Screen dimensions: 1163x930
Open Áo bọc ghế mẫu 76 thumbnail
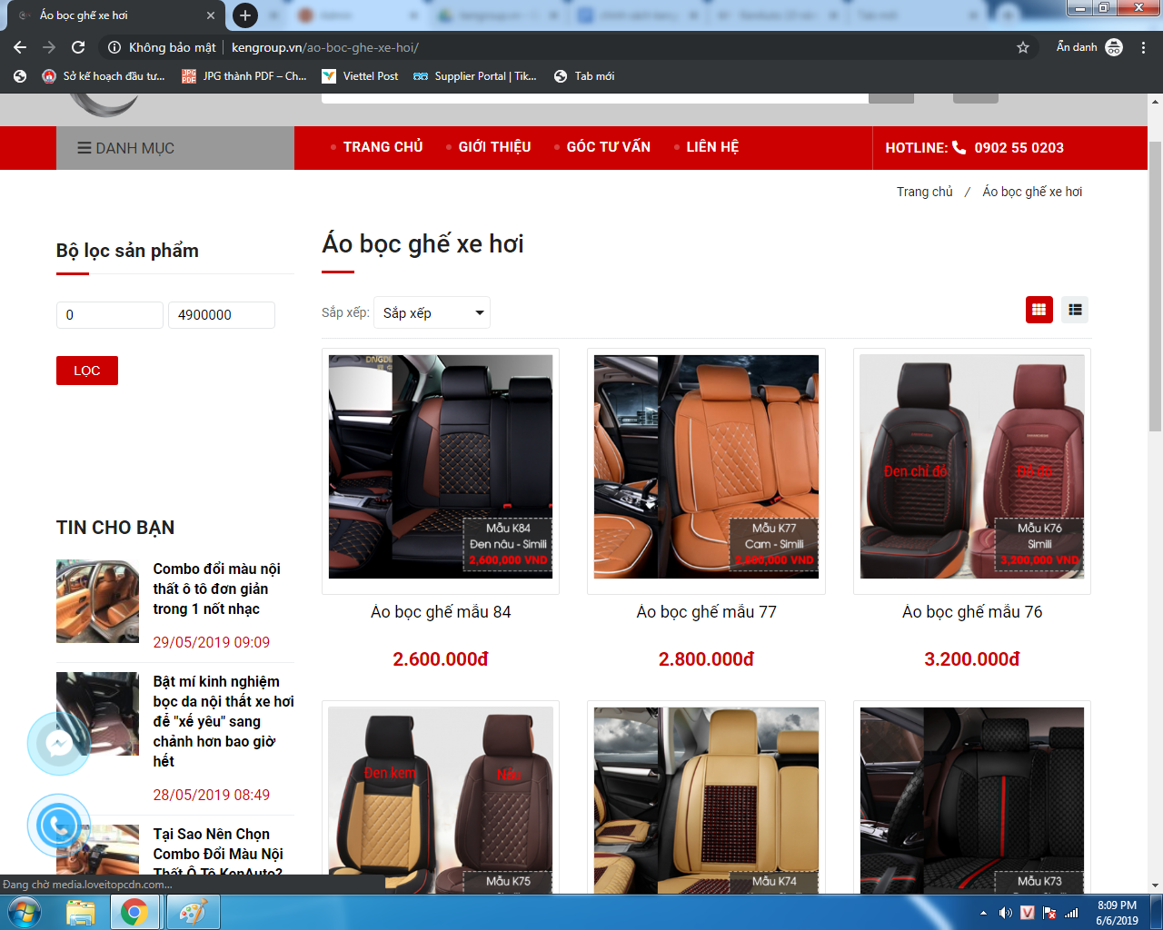pos(971,467)
